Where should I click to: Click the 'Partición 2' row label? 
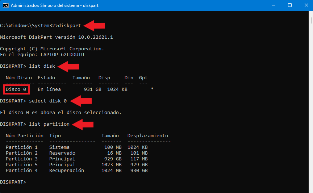tap(22, 153)
